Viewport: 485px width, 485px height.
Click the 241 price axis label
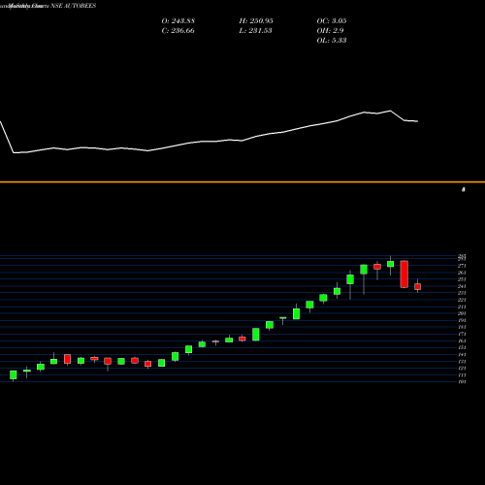462,286
